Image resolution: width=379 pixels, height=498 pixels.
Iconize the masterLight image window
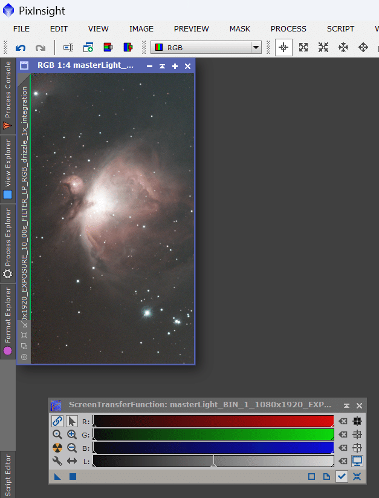click(x=150, y=66)
